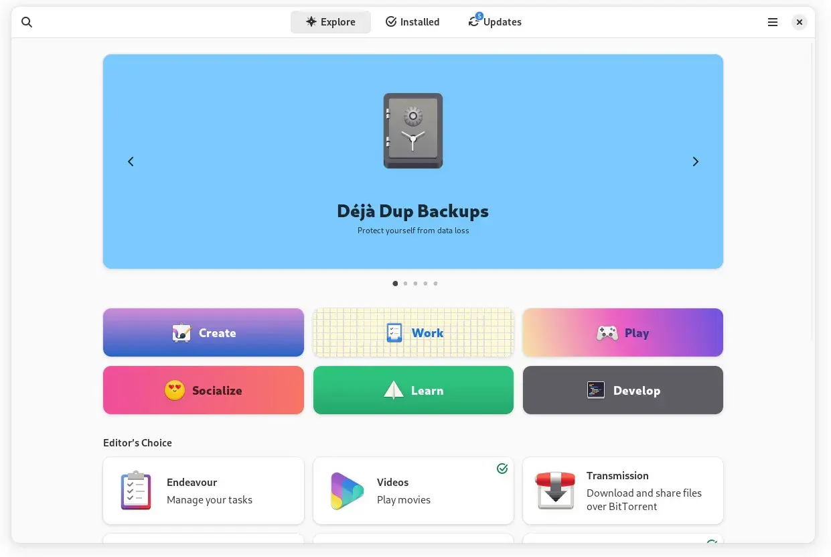Open the hamburger main menu
The width and height of the screenshot is (831, 557).
(x=772, y=22)
